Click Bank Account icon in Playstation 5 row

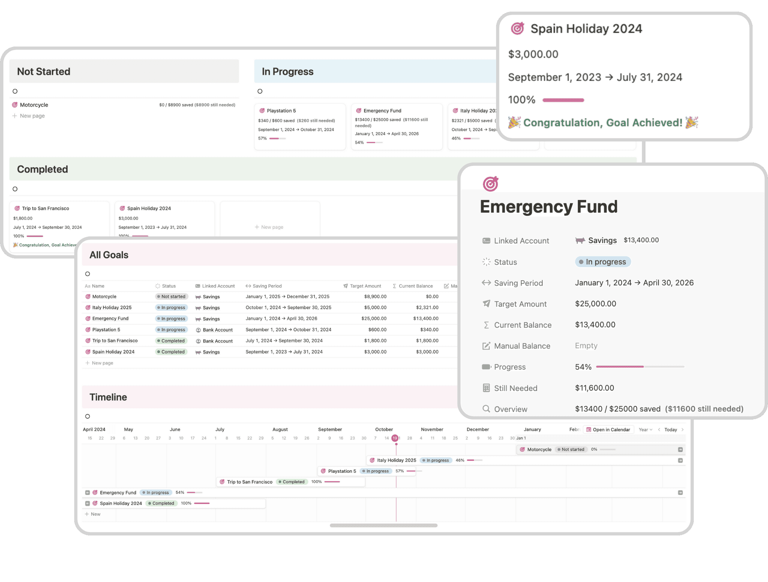[198, 330]
